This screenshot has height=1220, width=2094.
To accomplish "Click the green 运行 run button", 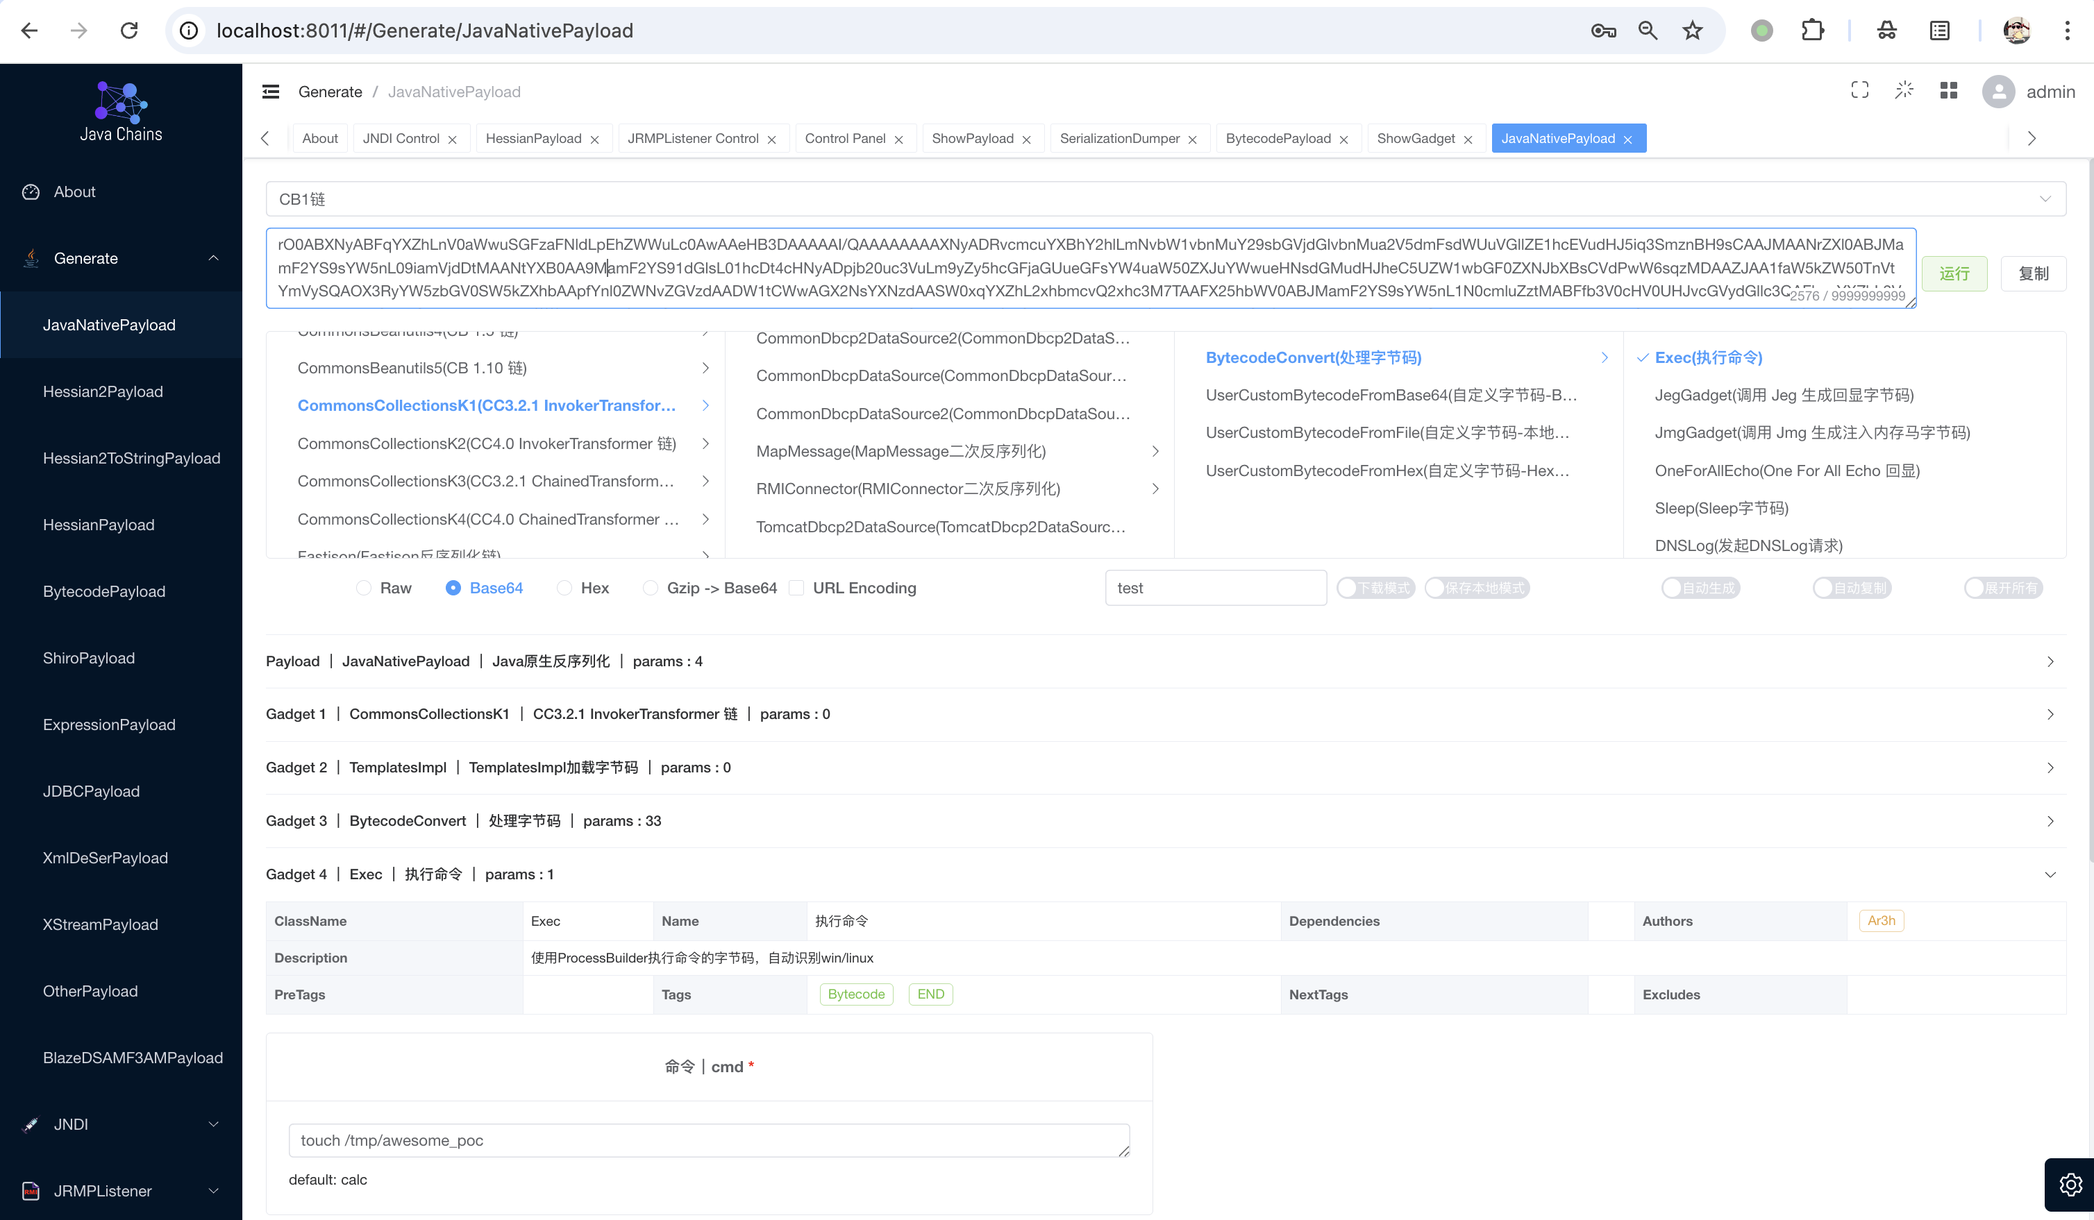I will [1954, 273].
